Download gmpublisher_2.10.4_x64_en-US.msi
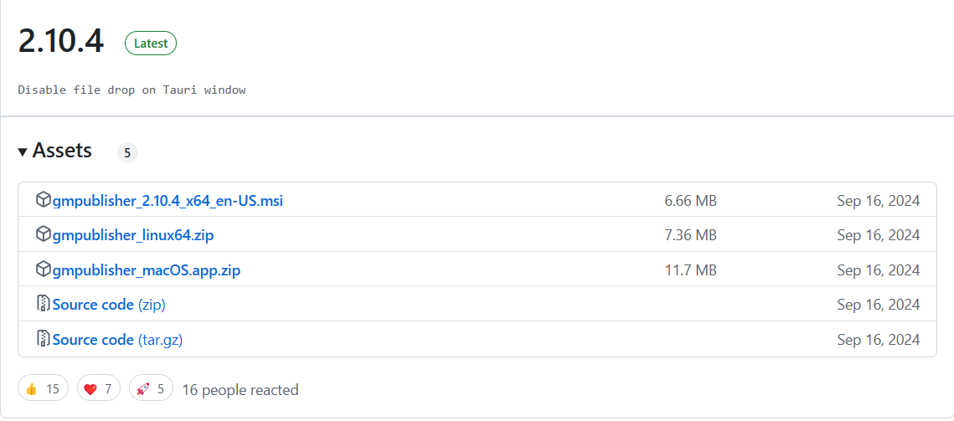The image size is (954, 421). [168, 201]
